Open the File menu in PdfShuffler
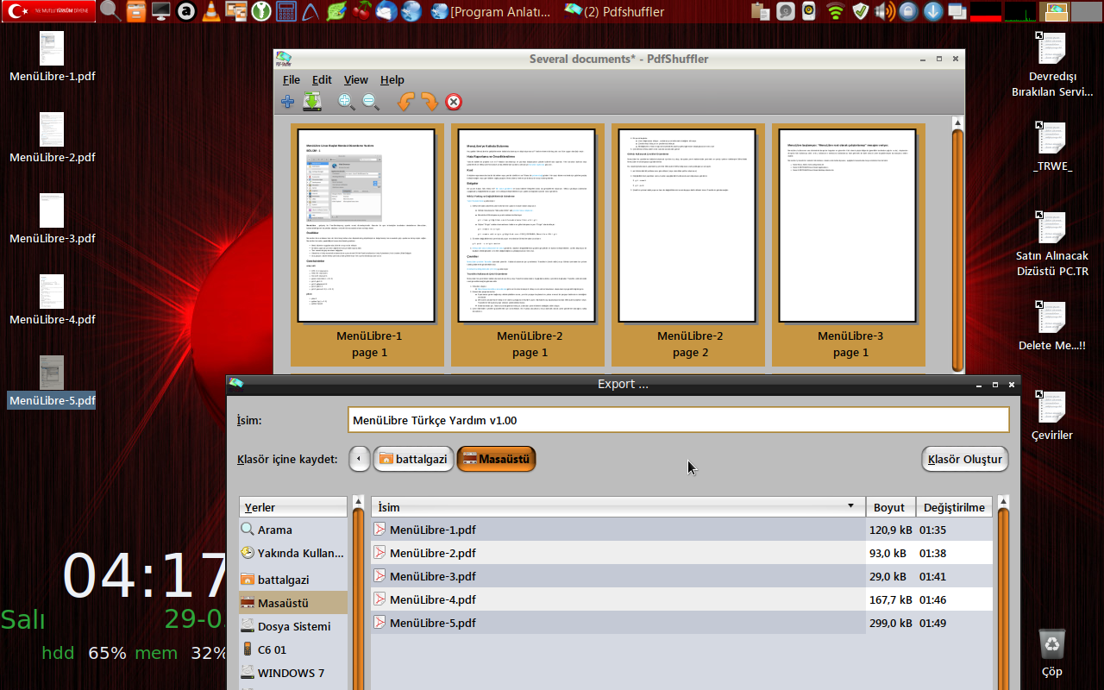Image resolution: width=1104 pixels, height=690 pixels. (292, 79)
